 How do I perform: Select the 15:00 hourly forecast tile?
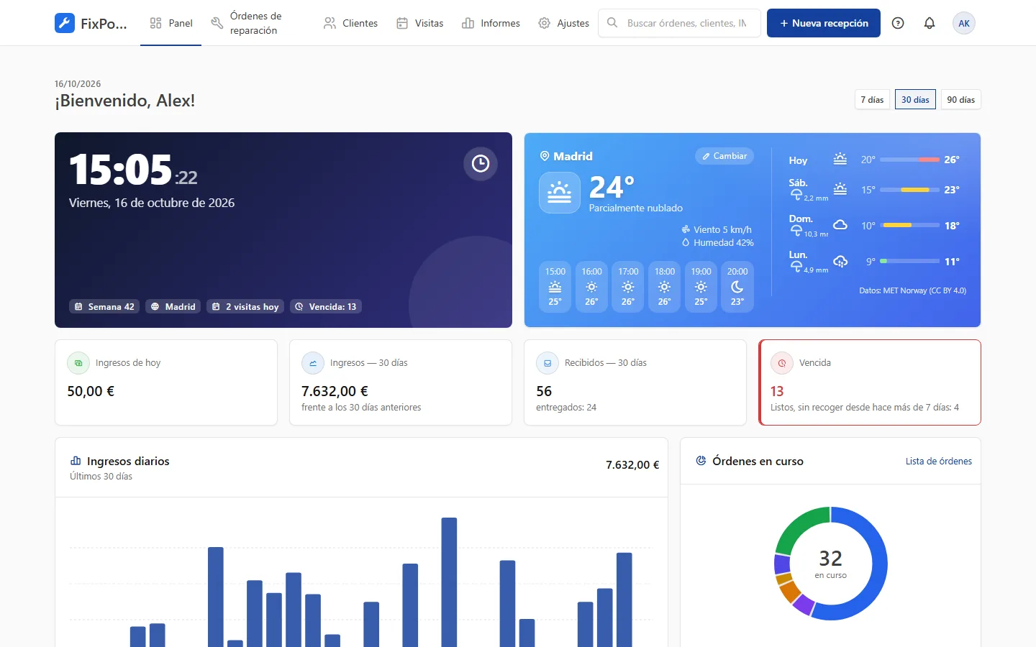555,287
